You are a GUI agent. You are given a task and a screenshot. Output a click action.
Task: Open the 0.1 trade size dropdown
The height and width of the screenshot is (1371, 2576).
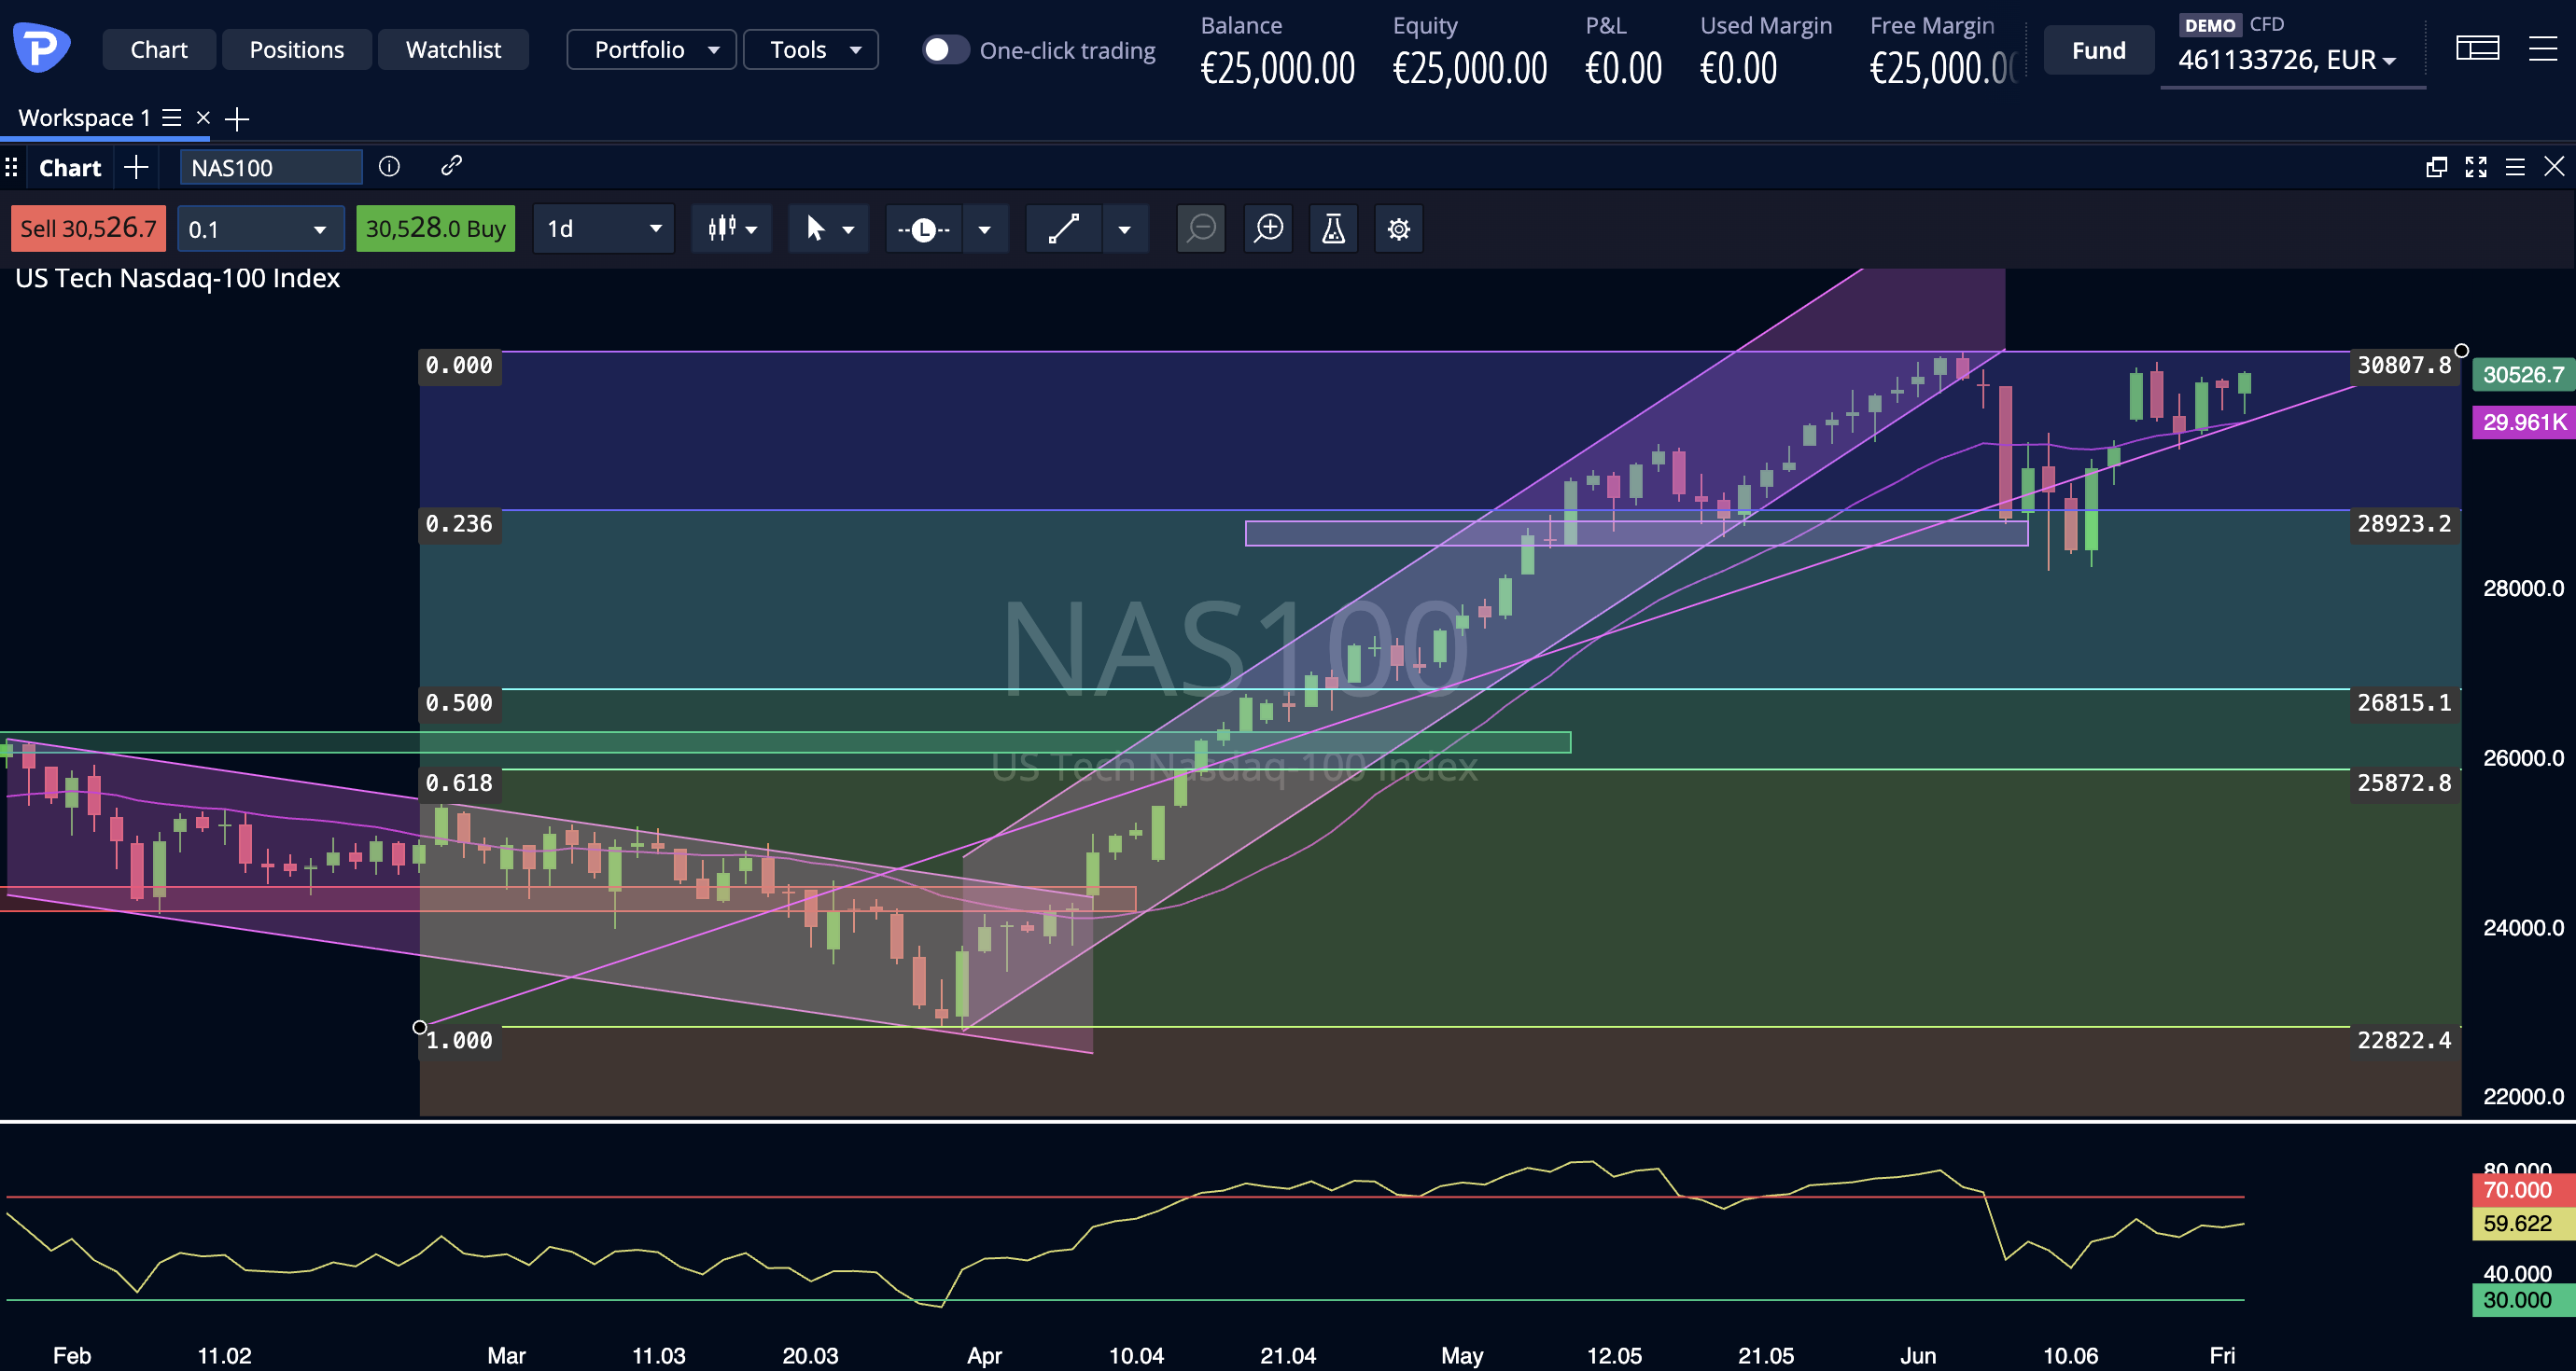pos(260,228)
